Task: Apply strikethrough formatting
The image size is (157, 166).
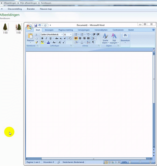Action: tap(57, 38)
